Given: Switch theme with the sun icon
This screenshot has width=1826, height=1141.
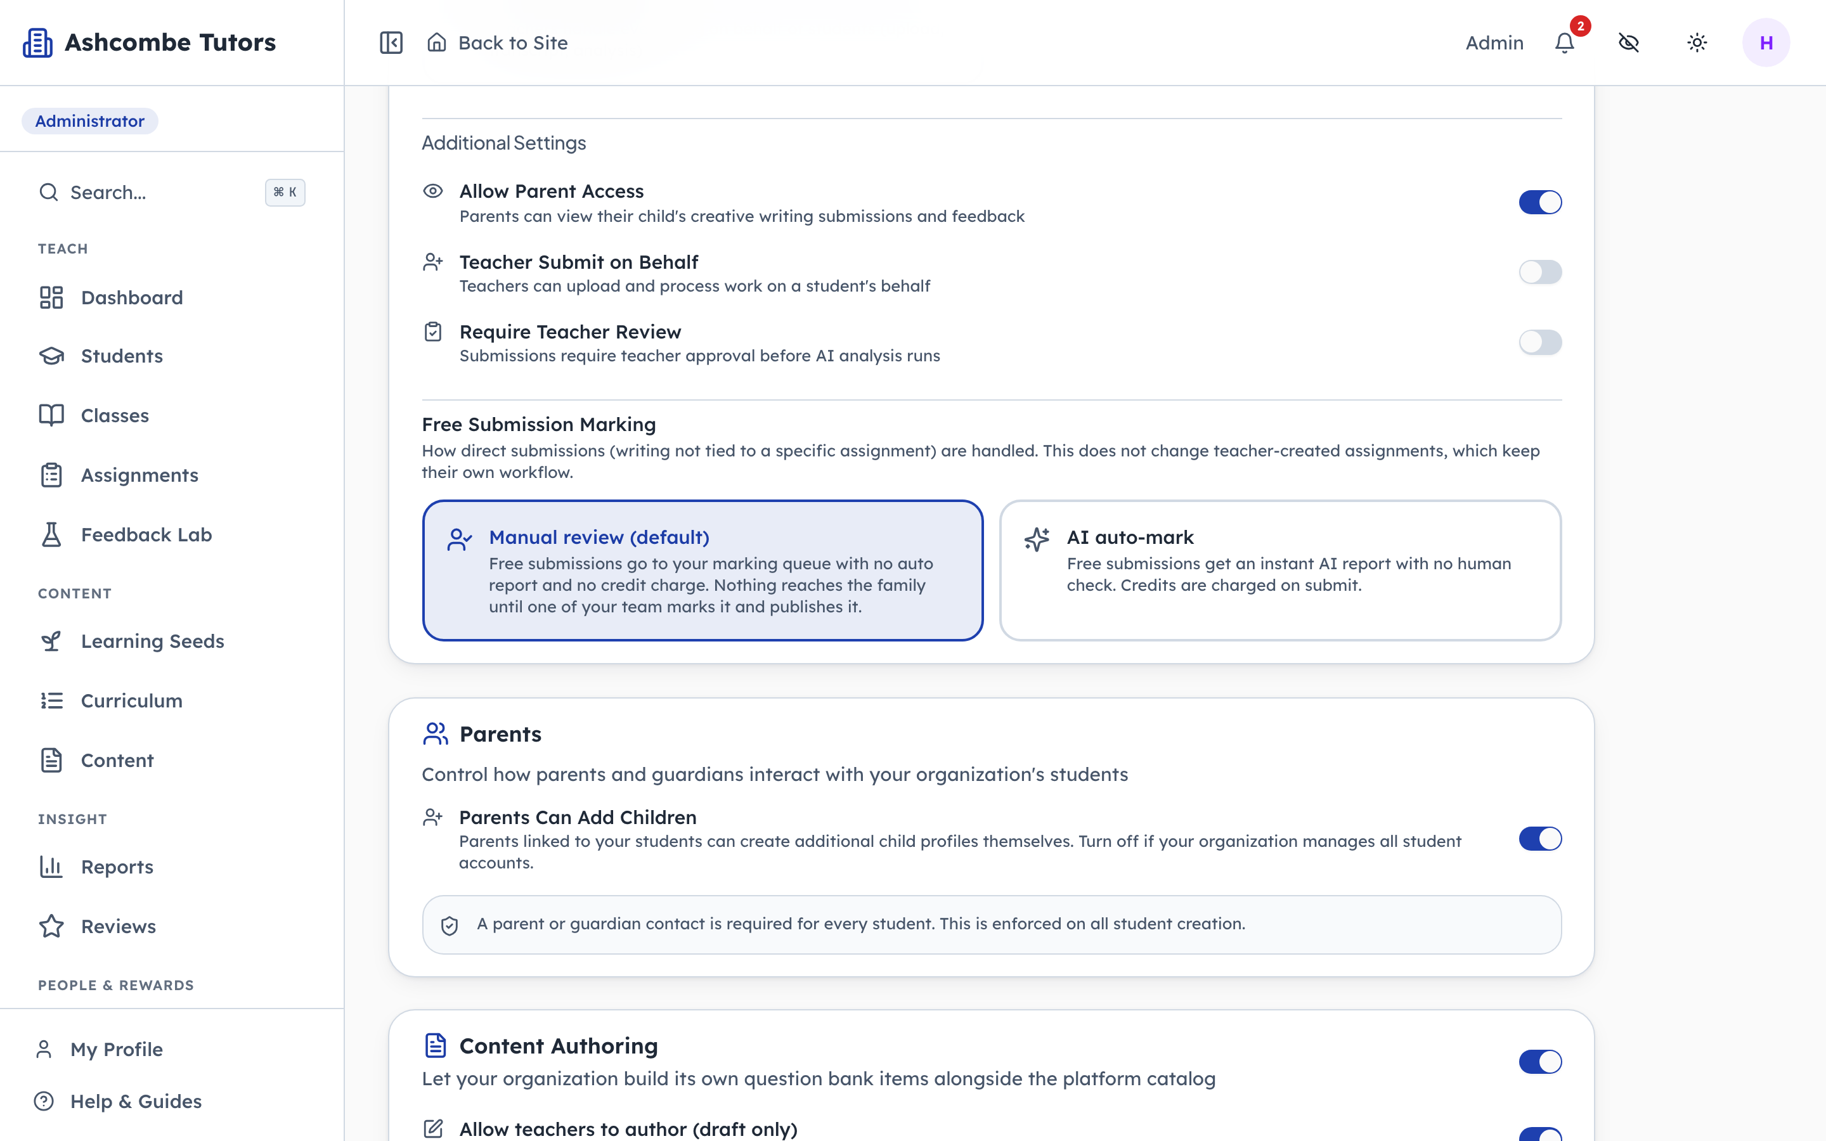Looking at the screenshot, I should tap(1697, 43).
